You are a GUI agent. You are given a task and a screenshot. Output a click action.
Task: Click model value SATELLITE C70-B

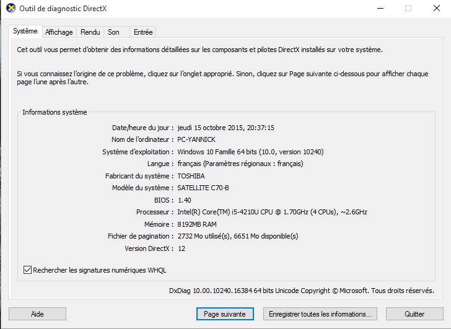(203, 188)
